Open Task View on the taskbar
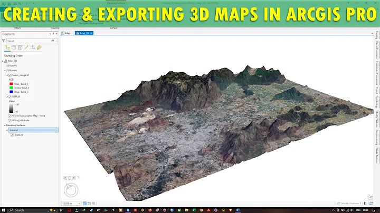 click(62, 210)
